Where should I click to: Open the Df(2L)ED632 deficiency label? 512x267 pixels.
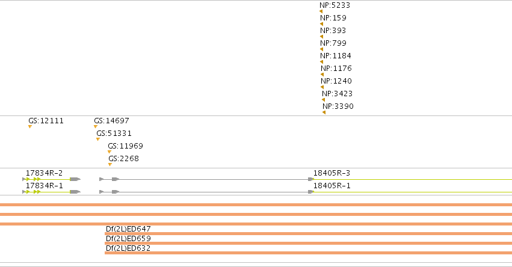pos(128,248)
